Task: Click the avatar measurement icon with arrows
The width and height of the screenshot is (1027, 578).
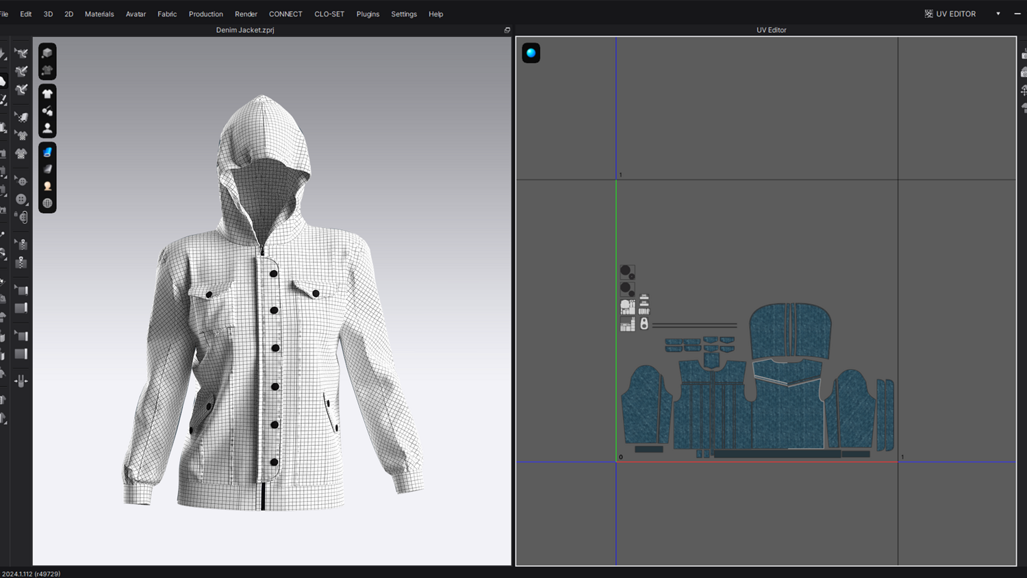Action: click(21, 381)
